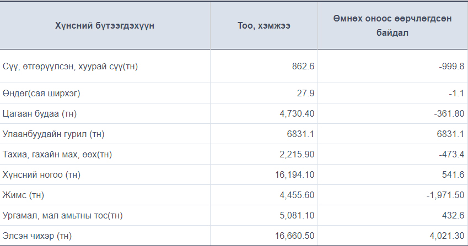The width and height of the screenshot is (468, 246).
Task: Select the Элсэн чихэр (тн) row label
Action: pos(37,236)
